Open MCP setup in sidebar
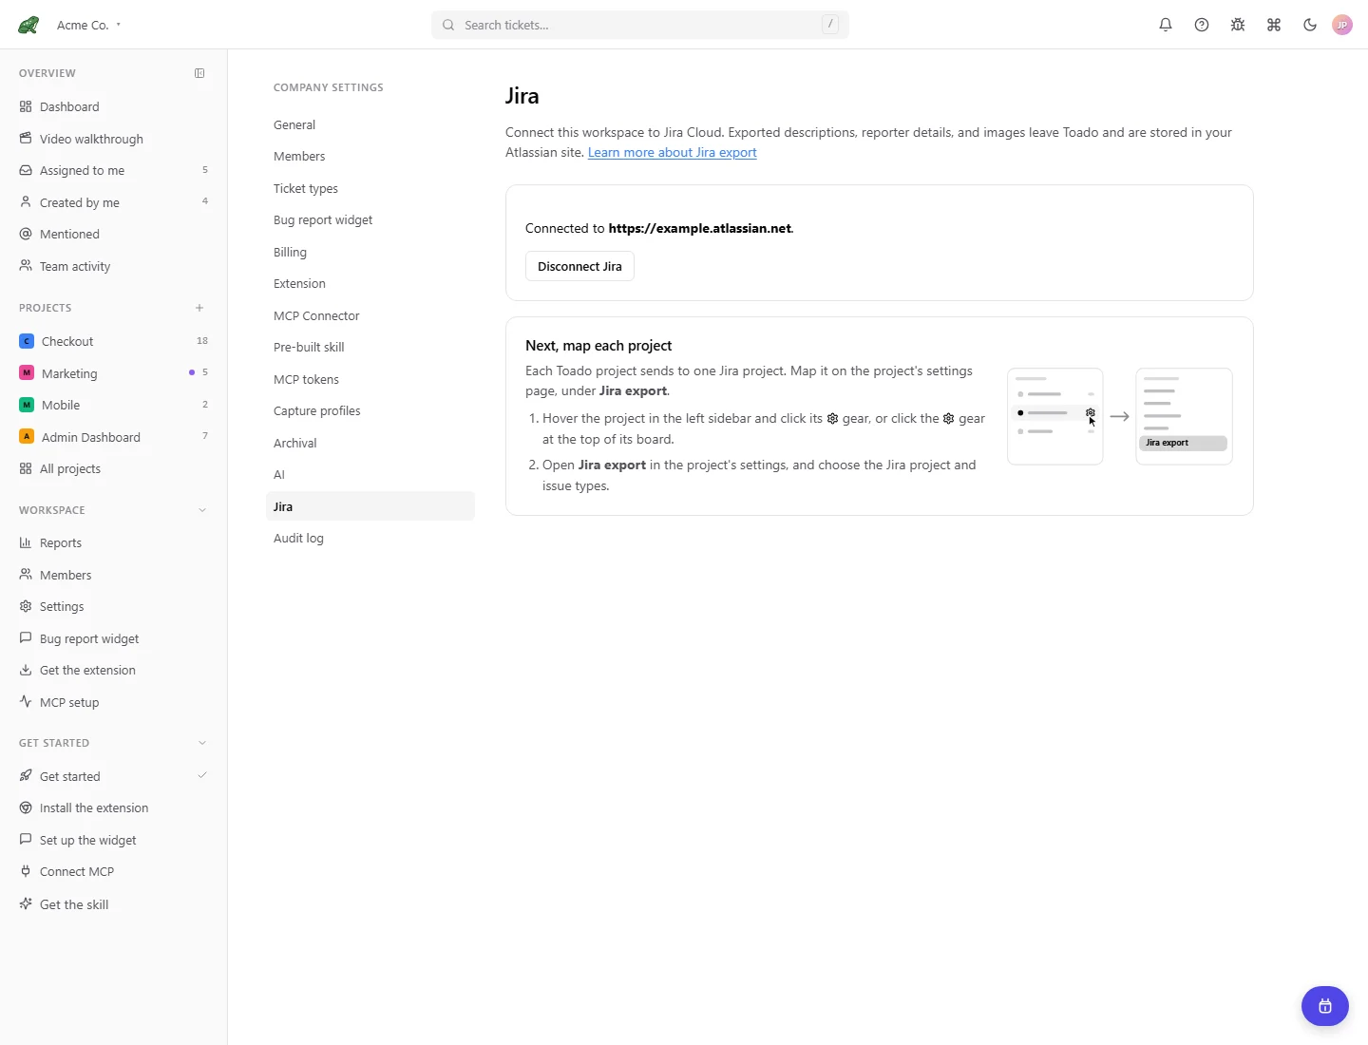1368x1045 pixels. pos(114,702)
